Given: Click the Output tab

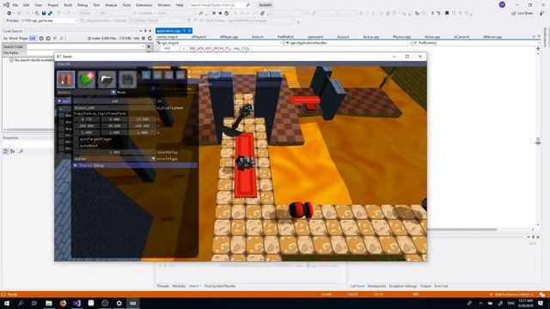Looking at the screenshot, I should coord(425,286).
